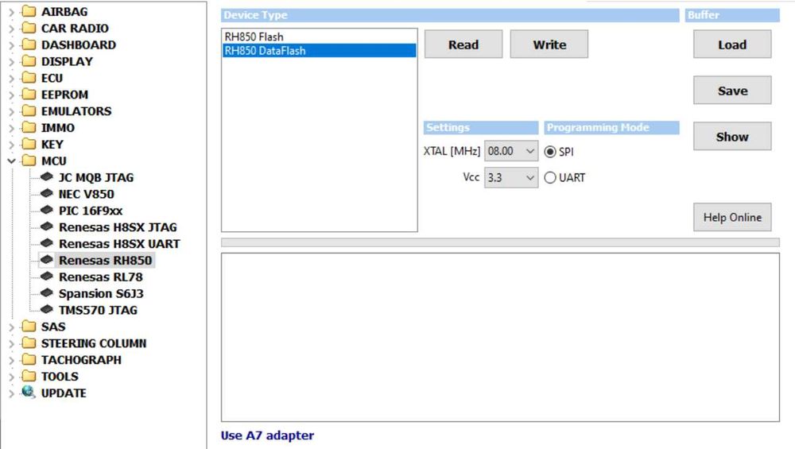Click the chip icon for Renesas RH850
The height and width of the screenshot is (449, 795).
(x=47, y=260)
